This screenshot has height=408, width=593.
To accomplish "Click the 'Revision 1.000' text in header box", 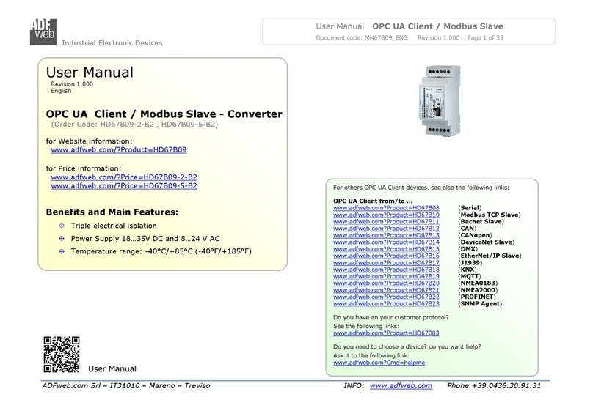I will pos(438,38).
